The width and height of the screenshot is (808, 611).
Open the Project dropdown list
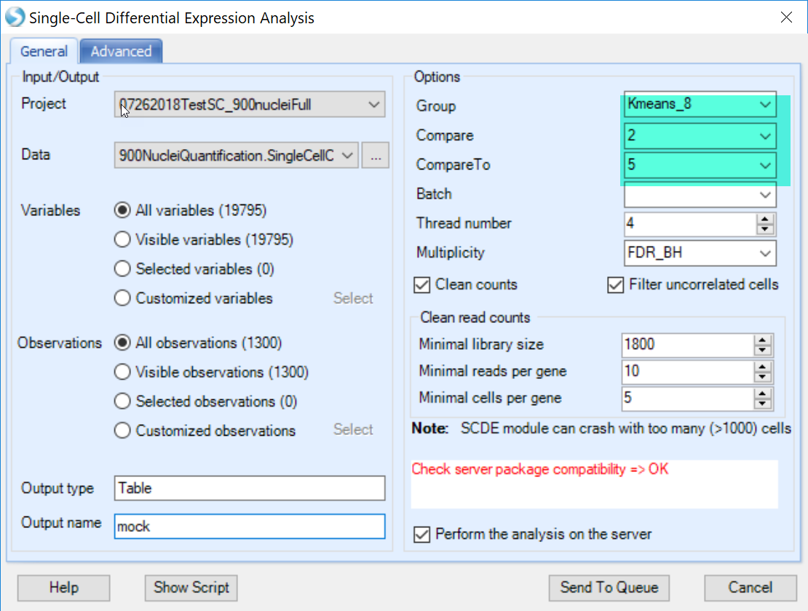250,105
